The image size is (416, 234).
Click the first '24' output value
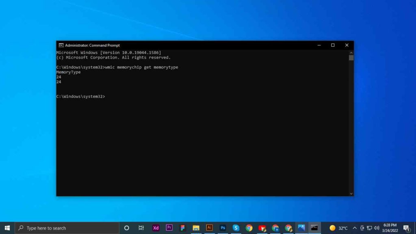coord(58,77)
